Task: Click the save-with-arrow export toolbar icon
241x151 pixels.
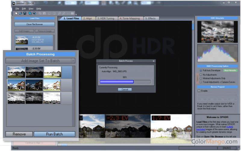Action: (34, 14)
